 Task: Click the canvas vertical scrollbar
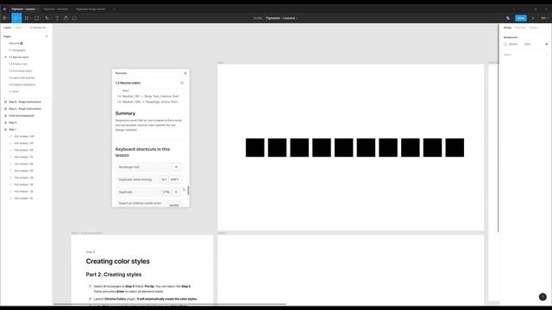[x=499, y=128]
